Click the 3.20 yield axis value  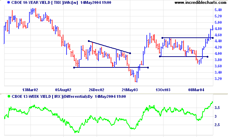(218, 79)
